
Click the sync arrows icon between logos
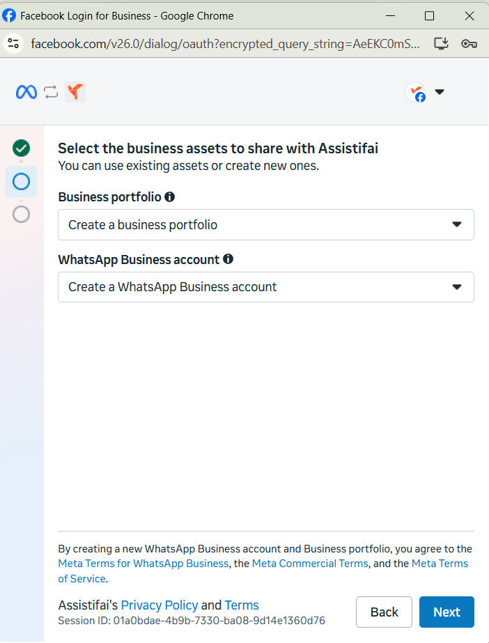(x=52, y=92)
